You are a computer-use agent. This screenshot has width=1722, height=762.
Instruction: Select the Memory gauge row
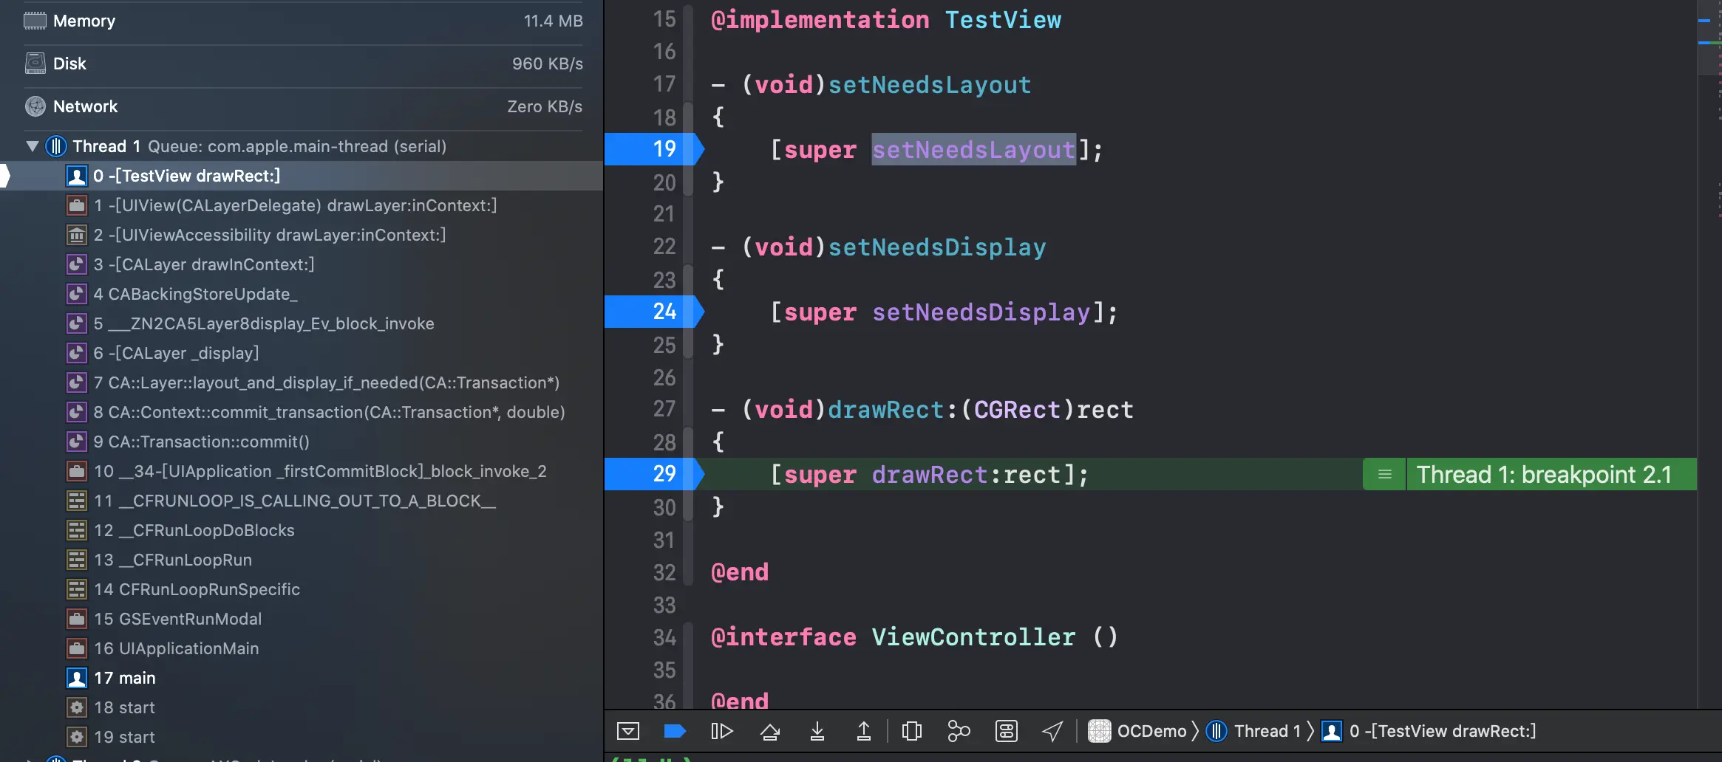pyautogui.click(x=303, y=21)
